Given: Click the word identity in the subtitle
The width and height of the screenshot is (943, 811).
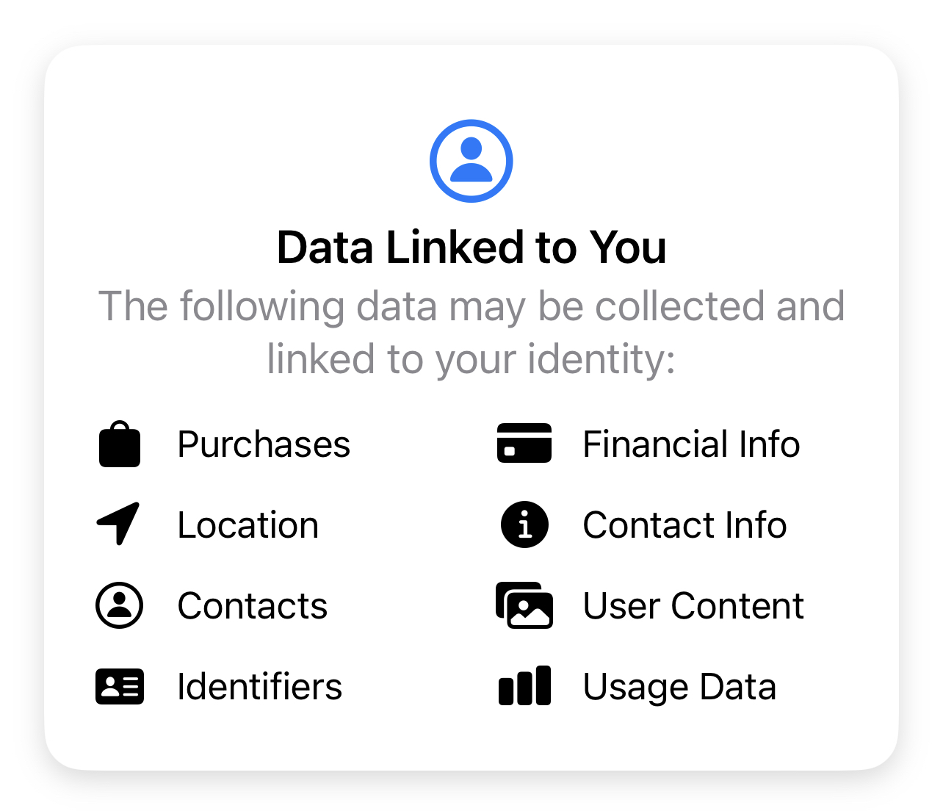Looking at the screenshot, I should (601, 360).
